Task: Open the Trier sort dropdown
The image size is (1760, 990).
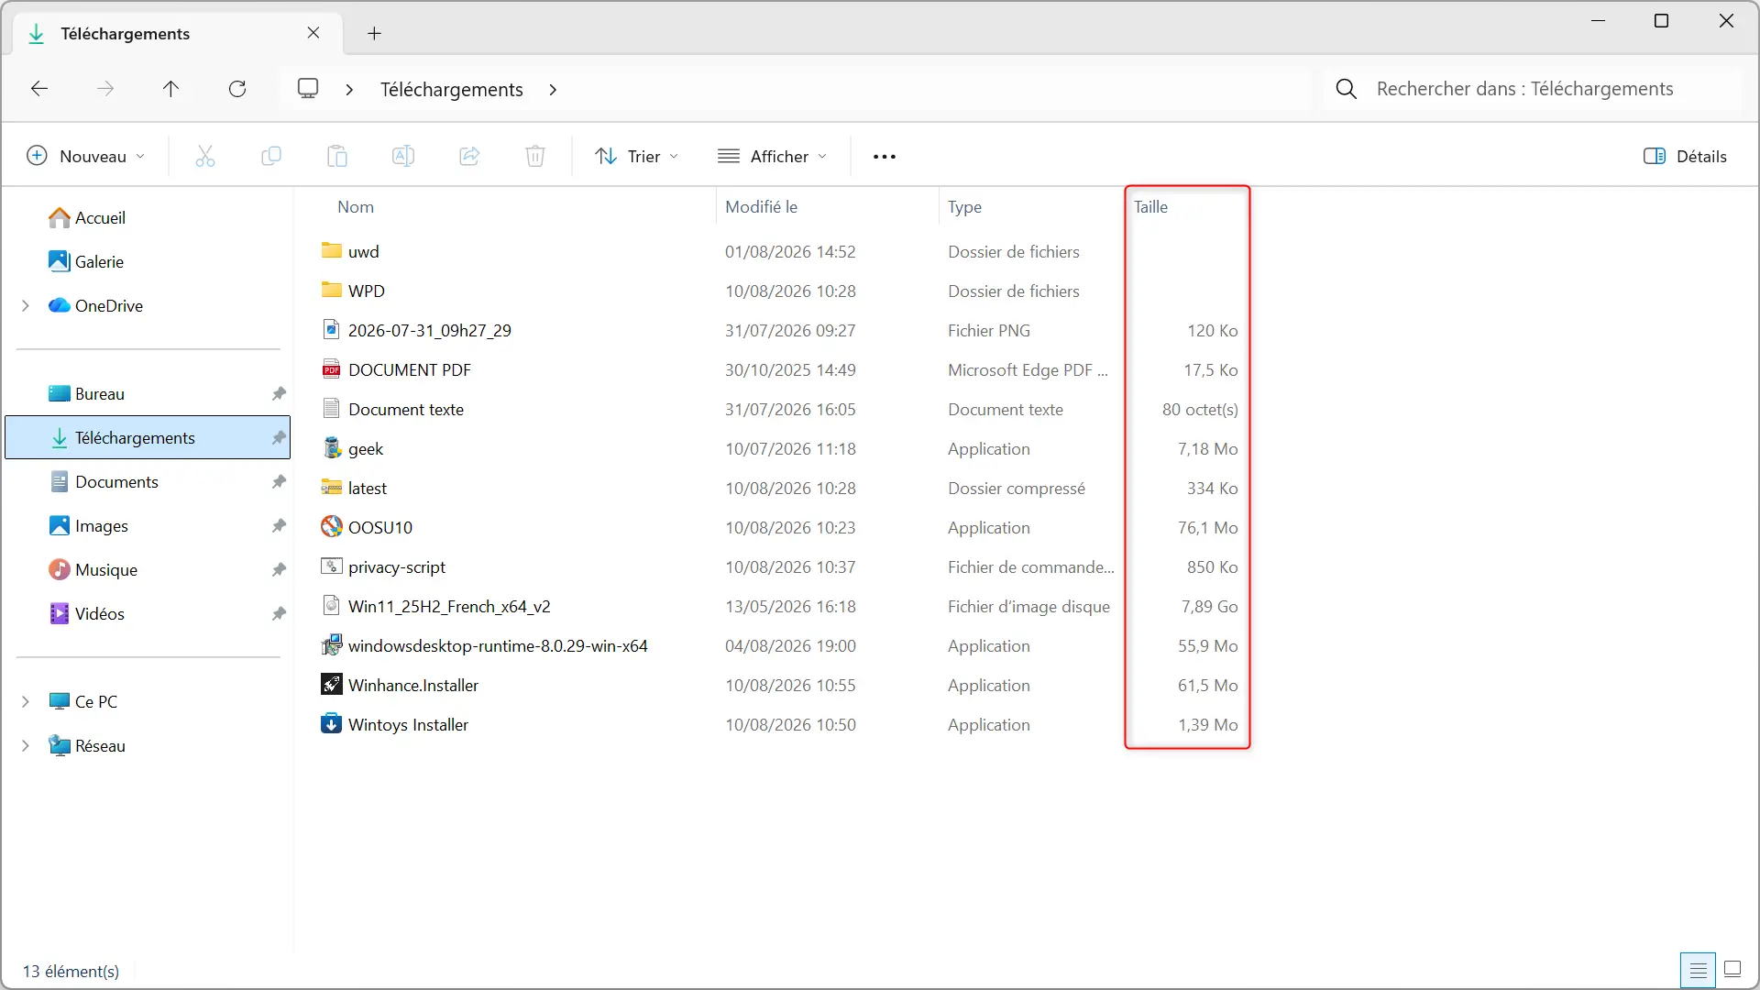Action: (636, 157)
